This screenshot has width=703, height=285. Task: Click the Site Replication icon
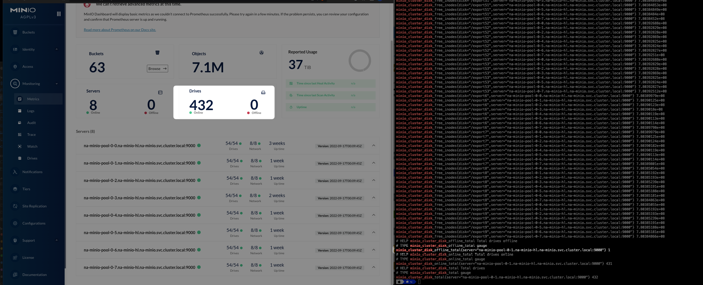click(x=15, y=206)
